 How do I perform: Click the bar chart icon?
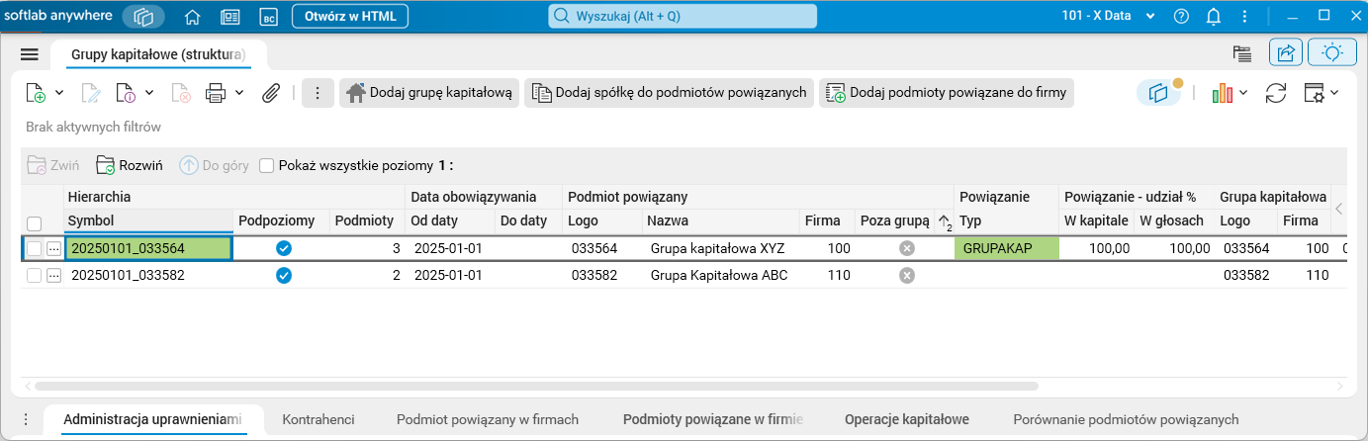[1223, 93]
